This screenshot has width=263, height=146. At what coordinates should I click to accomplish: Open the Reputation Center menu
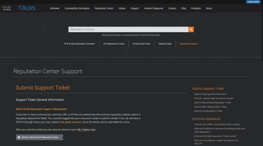[104, 8]
